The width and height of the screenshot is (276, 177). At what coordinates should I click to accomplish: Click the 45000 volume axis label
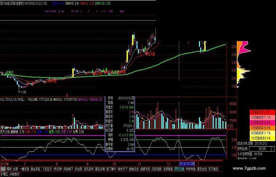(x=233, y=104)
